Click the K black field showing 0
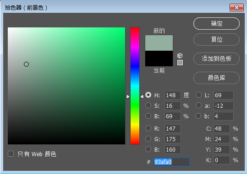 [222, 160]
